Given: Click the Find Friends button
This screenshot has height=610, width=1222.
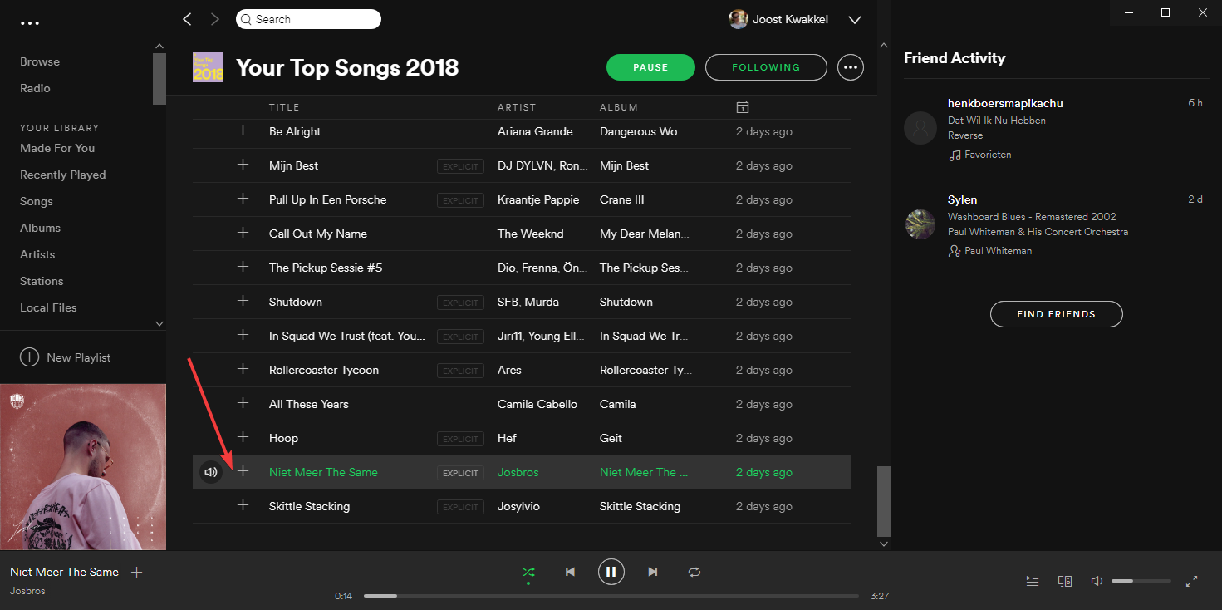Looking at the screenshot, I should (x=1056, y=314).
